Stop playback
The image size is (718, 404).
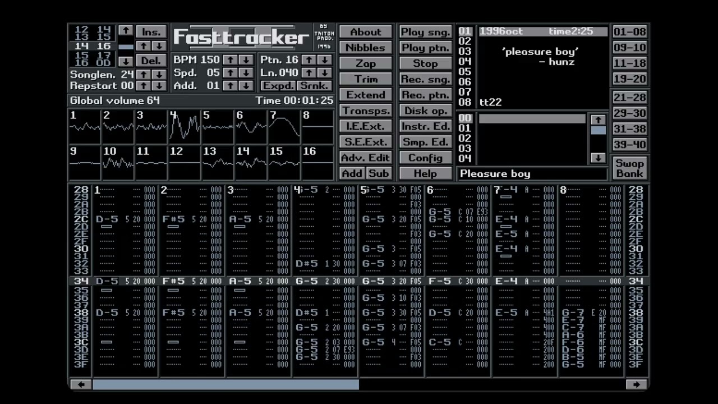425,63
